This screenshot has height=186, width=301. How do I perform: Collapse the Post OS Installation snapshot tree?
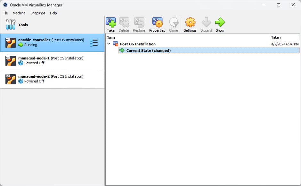[x=109, y=44]
